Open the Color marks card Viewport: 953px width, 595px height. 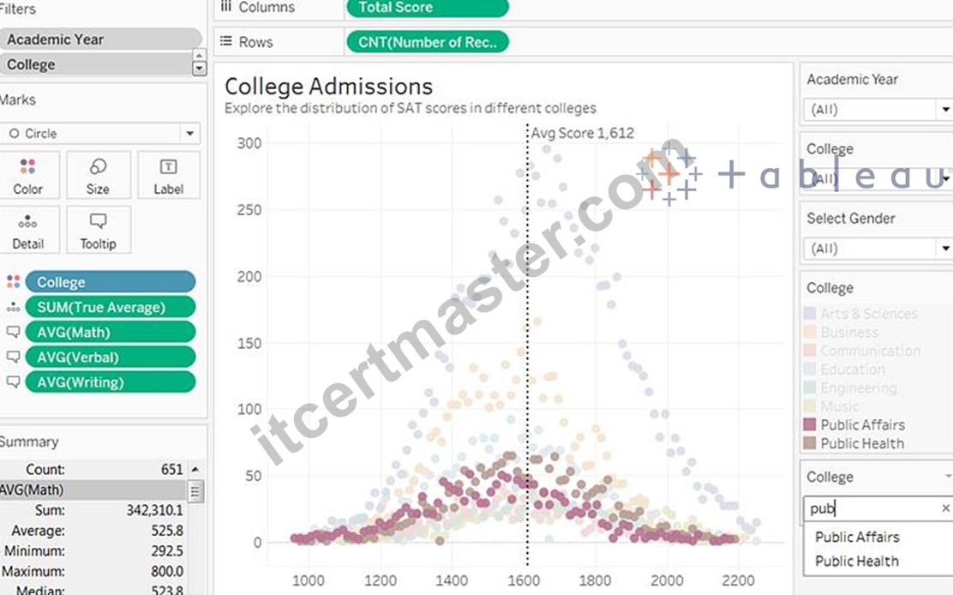(x=28, y=176)
